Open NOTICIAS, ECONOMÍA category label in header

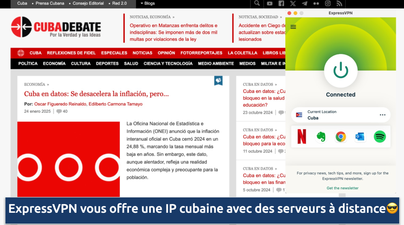[150, 17]
